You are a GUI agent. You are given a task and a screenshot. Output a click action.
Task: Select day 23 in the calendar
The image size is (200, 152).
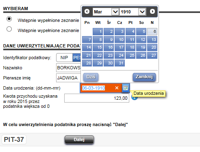pyautogui.click(x=109, y=56)
